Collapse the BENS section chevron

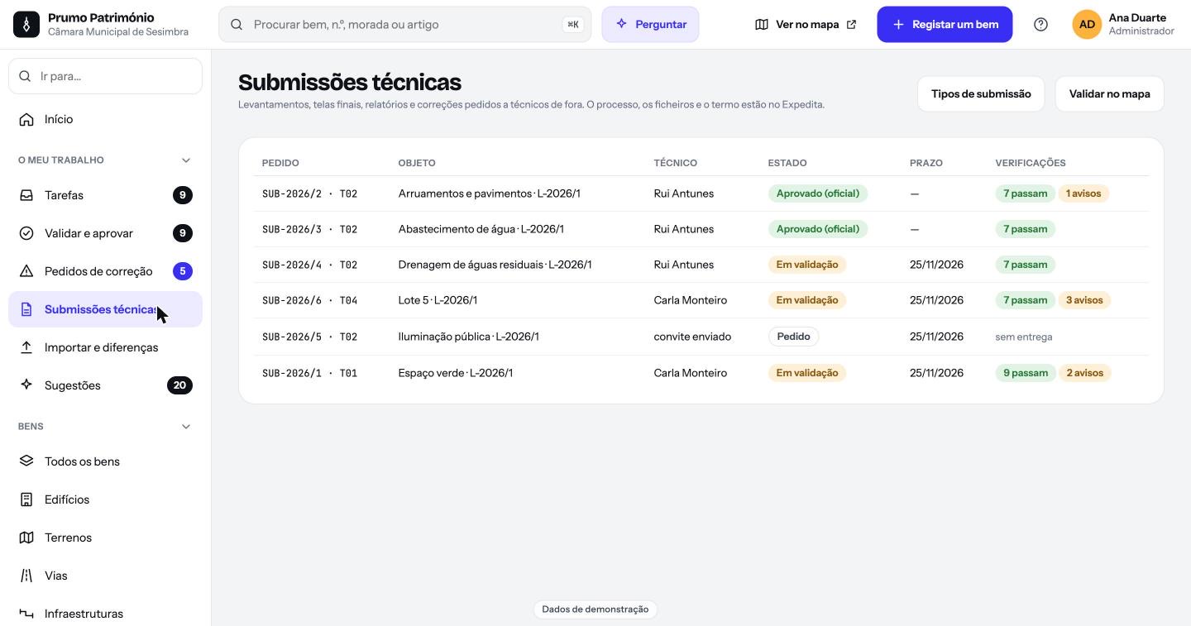(186, 427)
